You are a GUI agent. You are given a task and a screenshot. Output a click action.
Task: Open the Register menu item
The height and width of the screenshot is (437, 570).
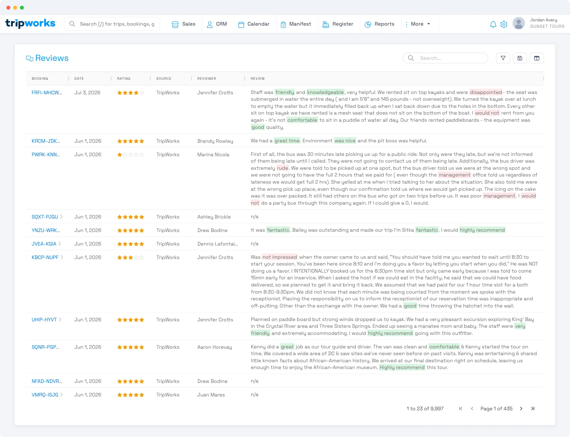(338, 24)
